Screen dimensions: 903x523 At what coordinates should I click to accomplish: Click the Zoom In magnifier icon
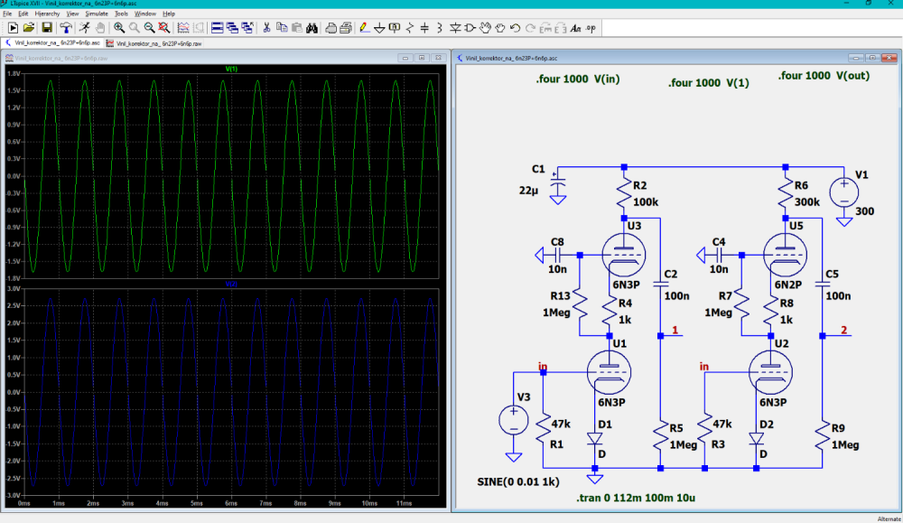tap(119, 28)
